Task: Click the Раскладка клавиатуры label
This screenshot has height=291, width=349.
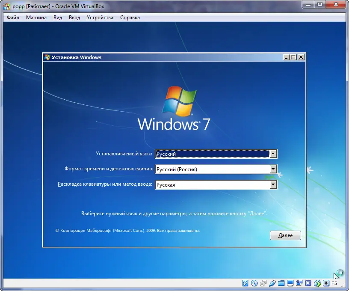Action: tap(105, 184)
